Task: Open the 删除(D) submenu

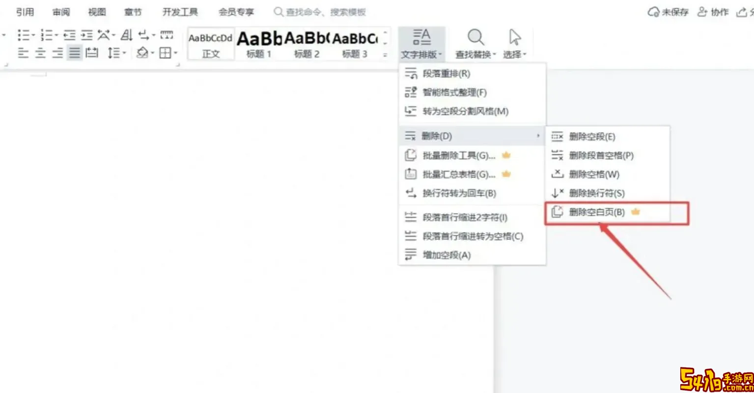Action: 472,136
